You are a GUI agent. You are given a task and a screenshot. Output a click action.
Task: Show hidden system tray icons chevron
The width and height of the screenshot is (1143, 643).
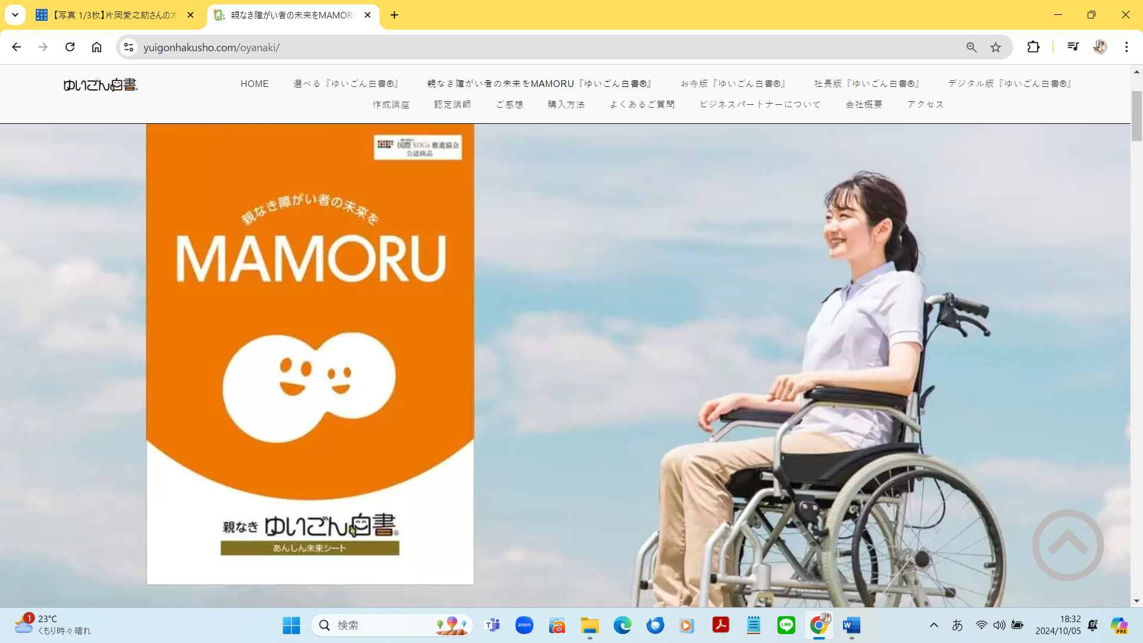coord(933,625)
